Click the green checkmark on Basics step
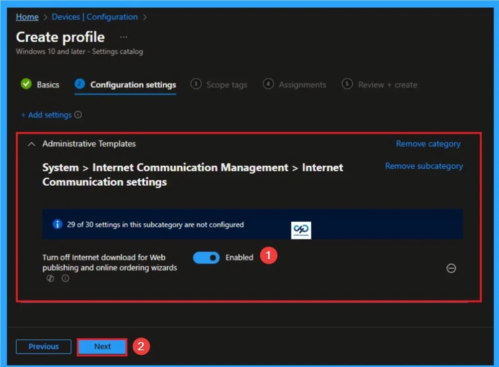Image resolution: width=499 pixels, height=367 pixels. pyautogui.click(x=26, y=84)
